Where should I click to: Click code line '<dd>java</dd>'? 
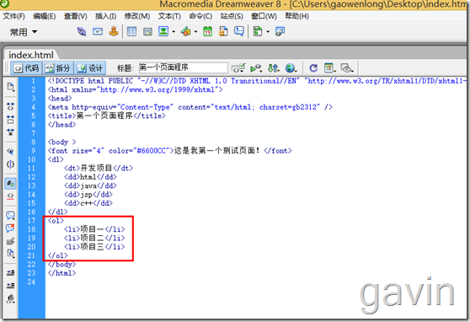(x=90, y=185)
